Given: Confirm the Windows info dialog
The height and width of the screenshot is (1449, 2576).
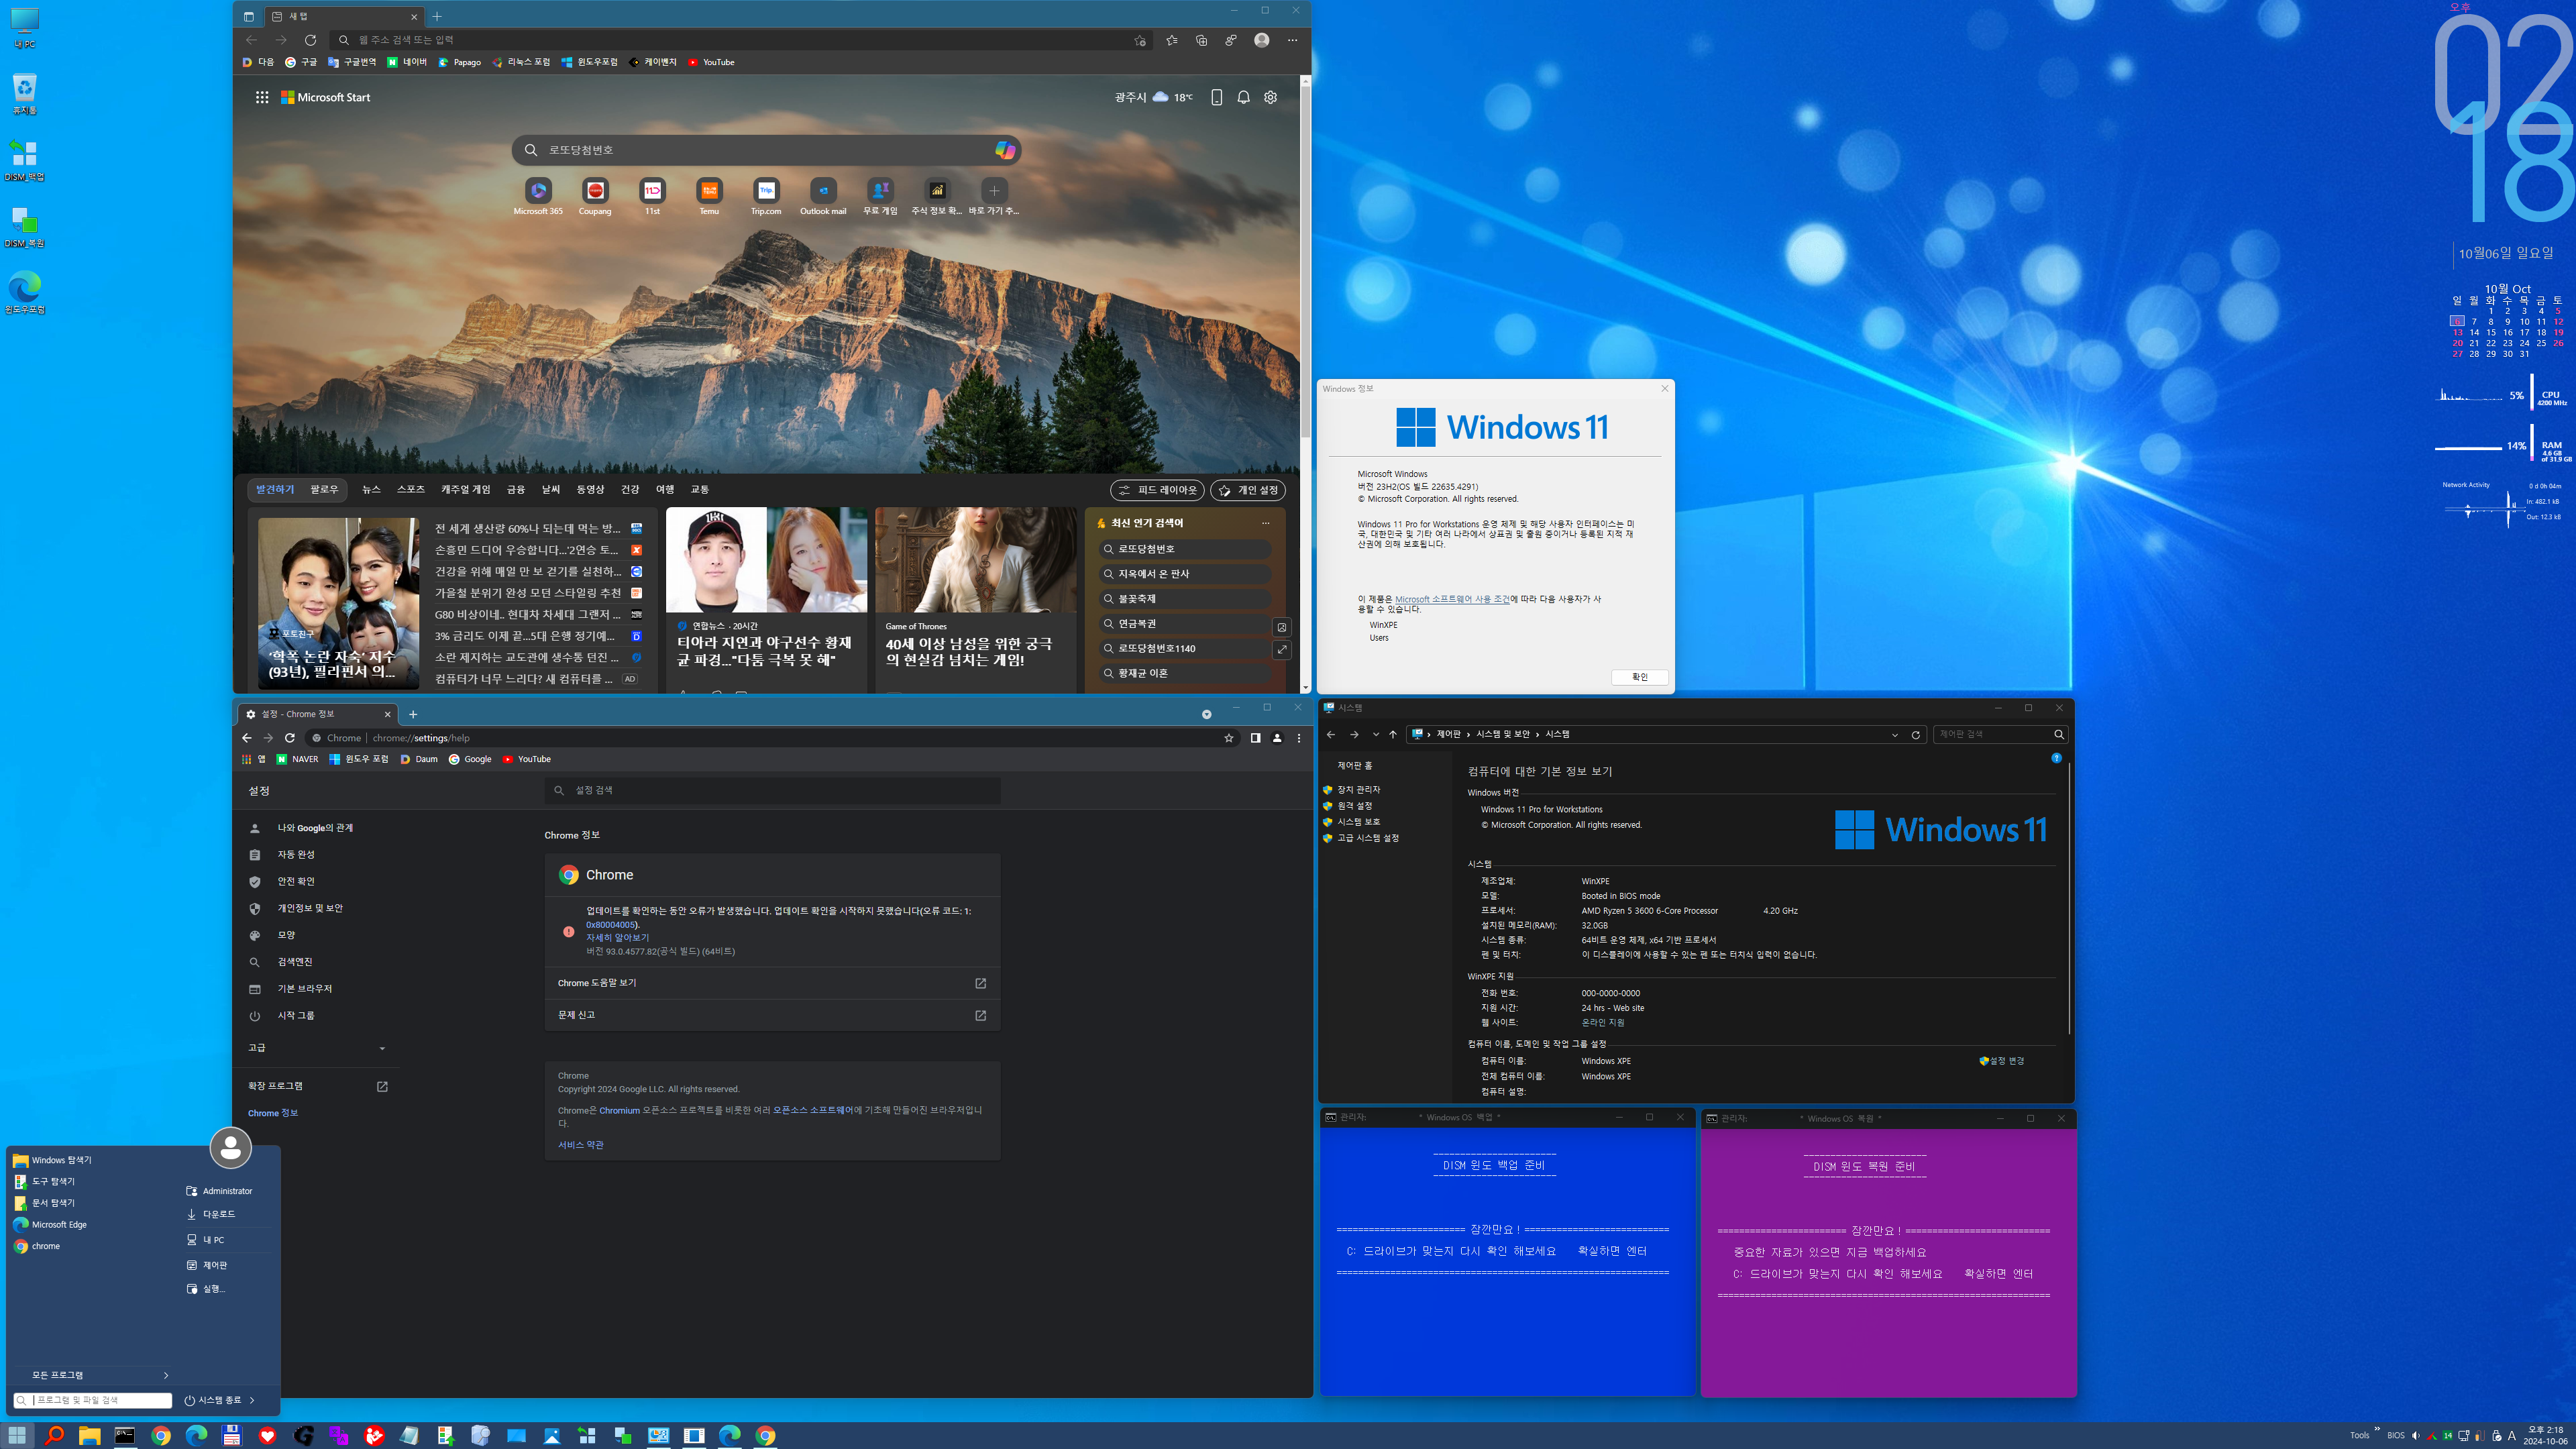Looking at the screenshot, I should (1639, 677).
